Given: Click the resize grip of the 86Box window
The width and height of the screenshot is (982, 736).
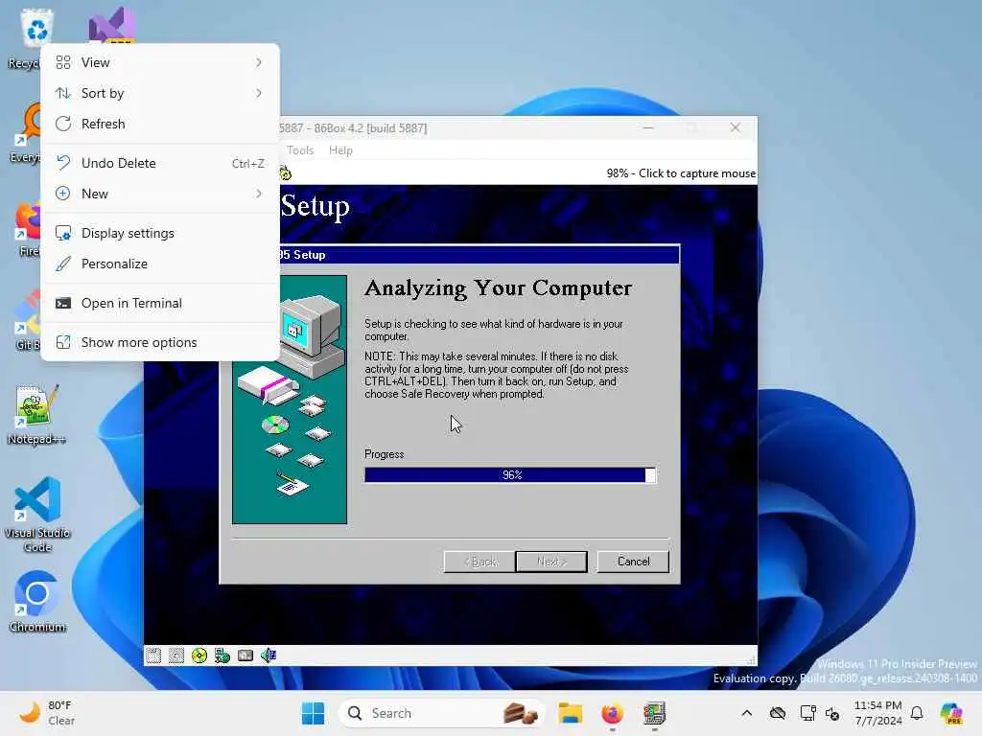Looking at the screenshot, I should (751, 659).
